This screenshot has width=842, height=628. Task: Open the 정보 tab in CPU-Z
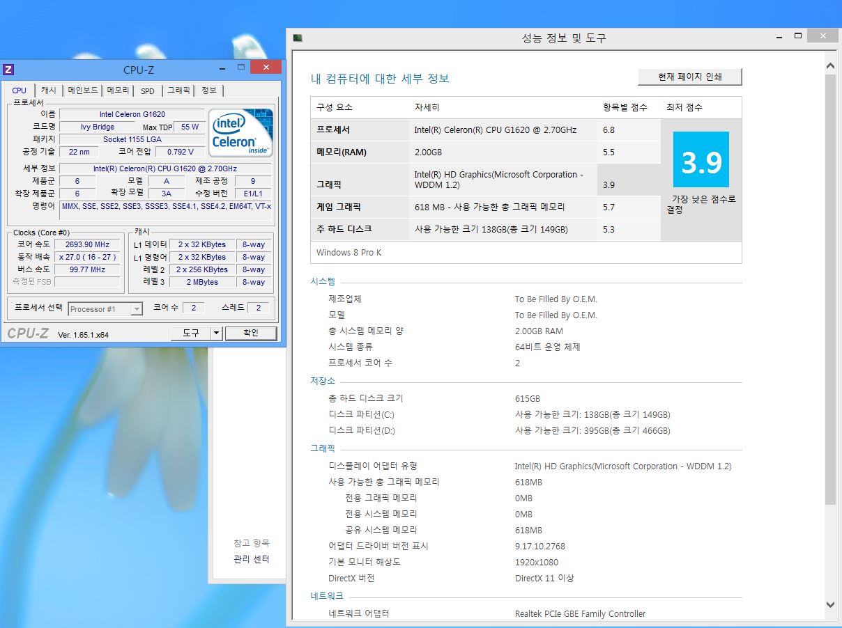pyautogui.click(x=209, y=91)
